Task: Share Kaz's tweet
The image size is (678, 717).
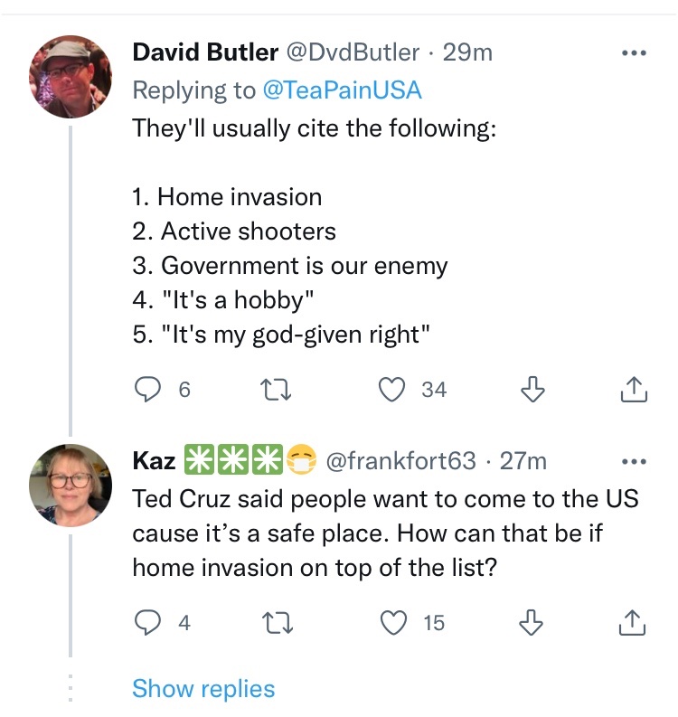Action: 635,622
